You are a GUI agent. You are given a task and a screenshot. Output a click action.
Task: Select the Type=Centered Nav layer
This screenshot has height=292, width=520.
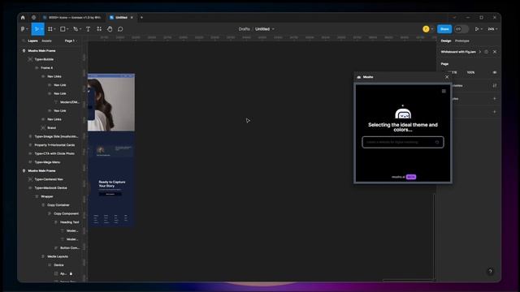point(49,179)
